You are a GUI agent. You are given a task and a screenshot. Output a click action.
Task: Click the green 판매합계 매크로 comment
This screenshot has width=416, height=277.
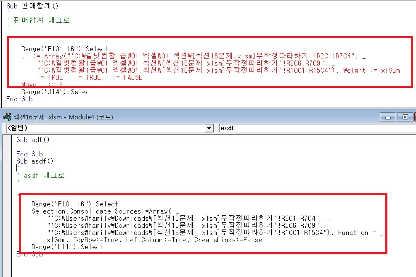[x=42, y=20]
